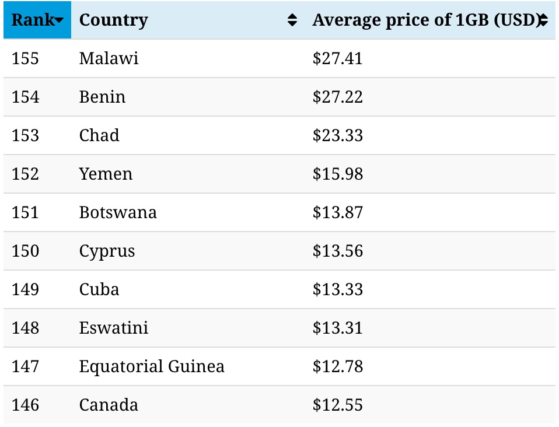Click the Equatorial Guinea cell
This screenshot has height=427, width=559.
(x=152, y=366)
